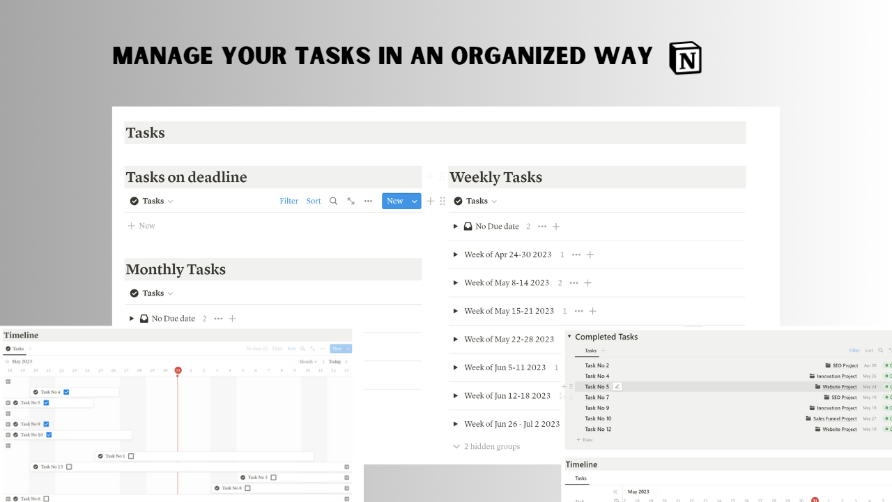Open options for Week of Apr 24-30 2023

point(576,254)
